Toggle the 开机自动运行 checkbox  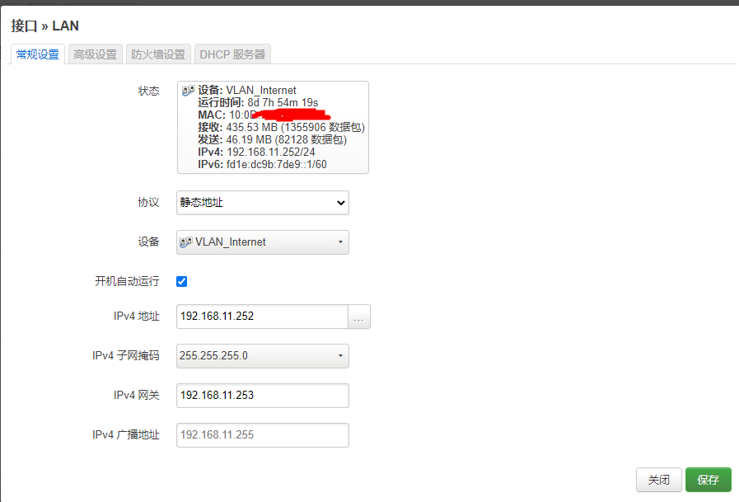[181, 281]
